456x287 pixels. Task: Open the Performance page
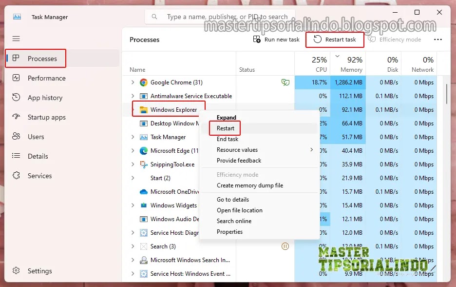tap(62, 78)
